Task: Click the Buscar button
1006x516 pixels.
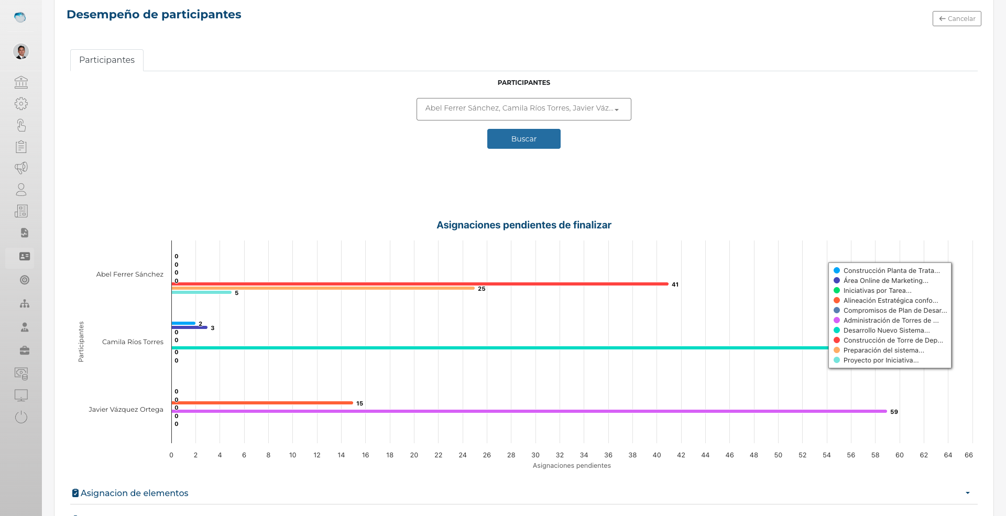Action: pyautogui.click(x=523, y=139)
